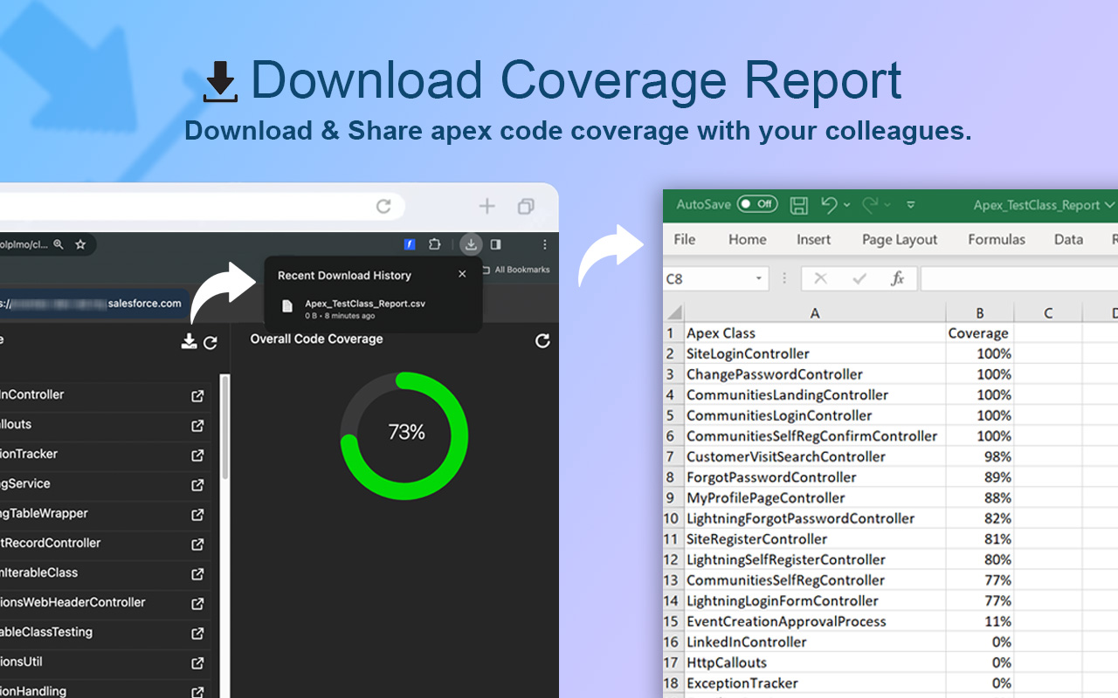The height and width of the screenshot is (698, 1118).
Task: Switch to the Home ribbon tab
Action: 748,240
